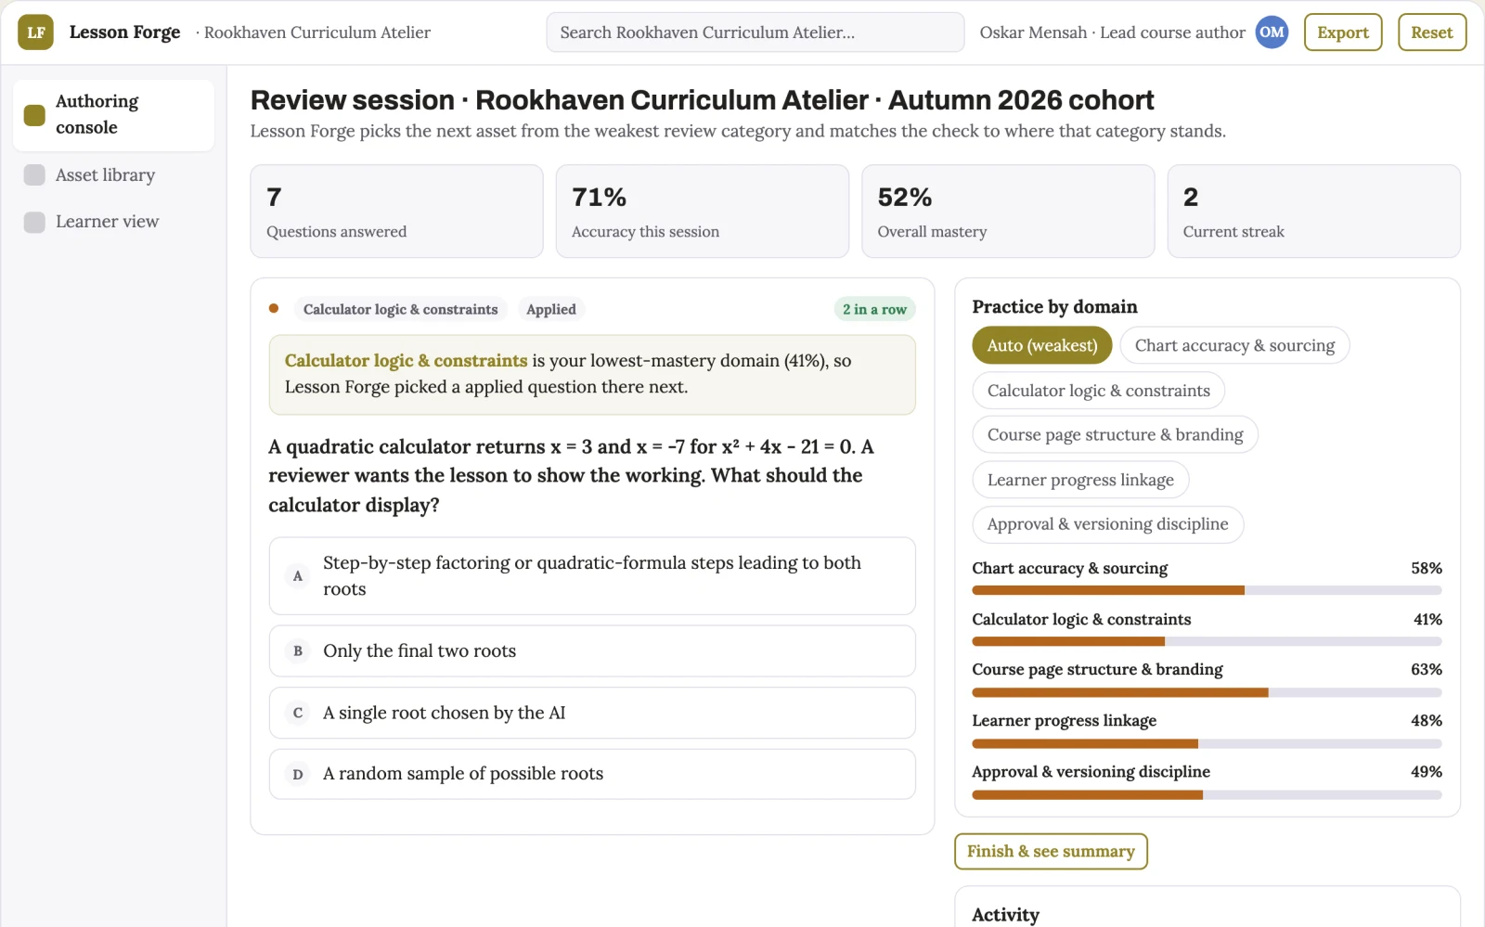Click the Calculator logic & constraints 41% bar
Image resolution: width=1485 pixels, height=927 pixels.
click(1207, 641)
